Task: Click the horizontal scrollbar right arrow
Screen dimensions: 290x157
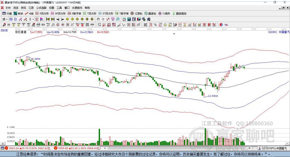Action: tap(249, 148)
